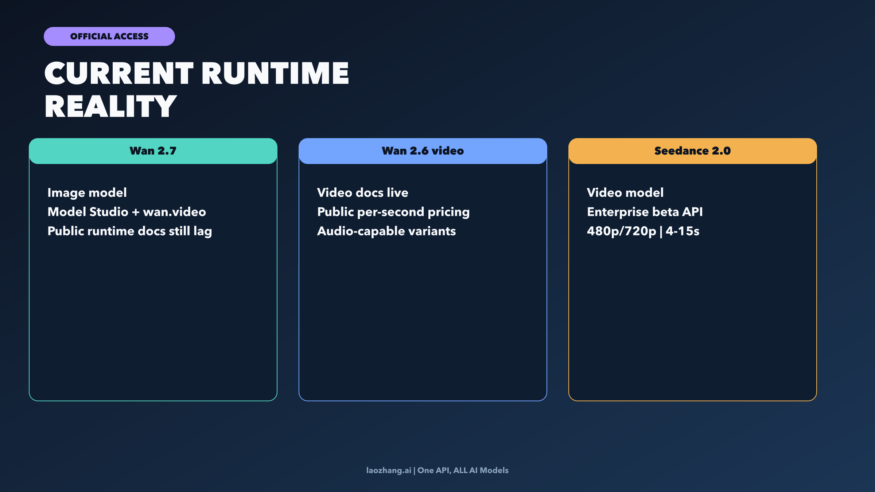Click the Public runtime docs still lag text
This screenshot has height=492, width=875.
click(x=131, y=231)
